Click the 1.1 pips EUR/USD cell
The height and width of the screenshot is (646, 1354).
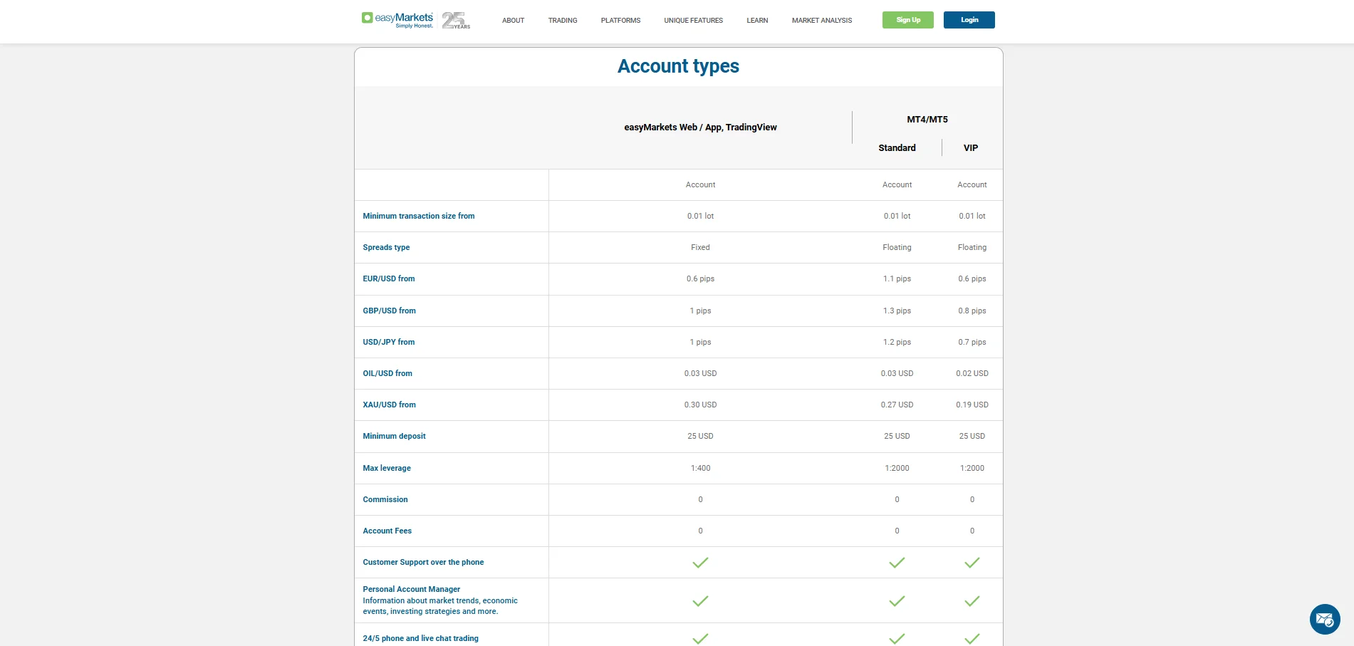pos(897,278)
